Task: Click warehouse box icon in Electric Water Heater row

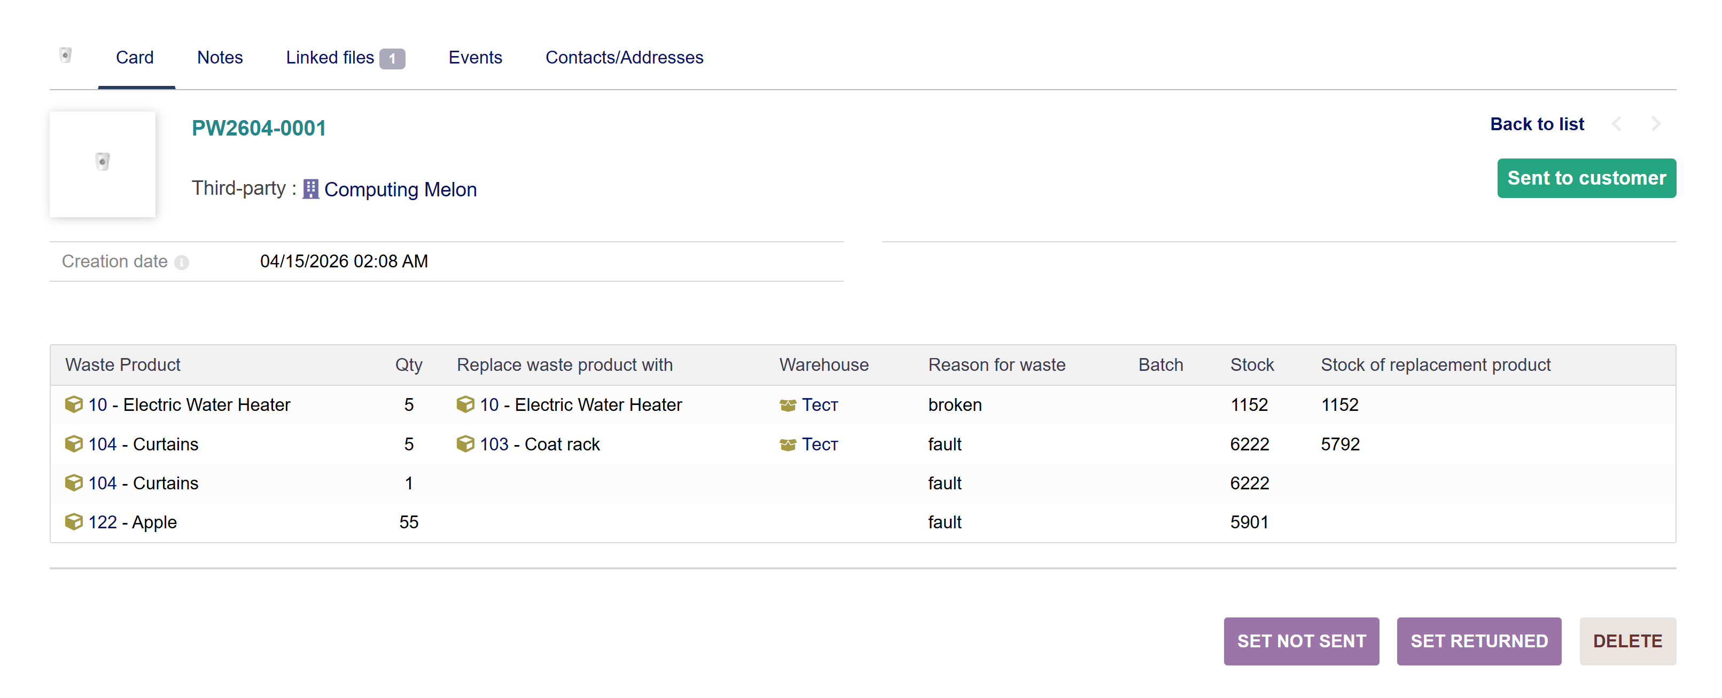Action: point(788,406)
